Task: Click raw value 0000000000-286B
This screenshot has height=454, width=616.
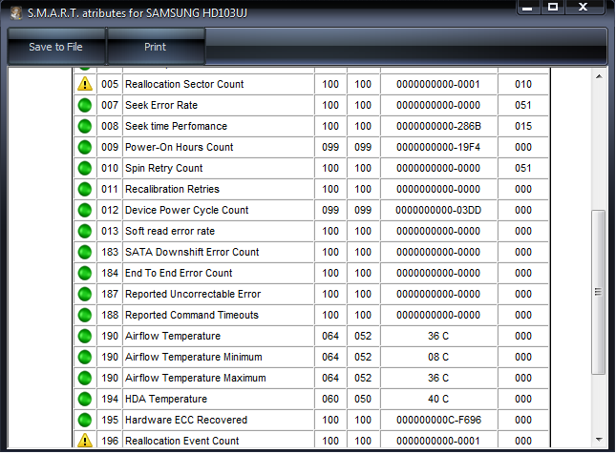Action: tap(438, 126)
